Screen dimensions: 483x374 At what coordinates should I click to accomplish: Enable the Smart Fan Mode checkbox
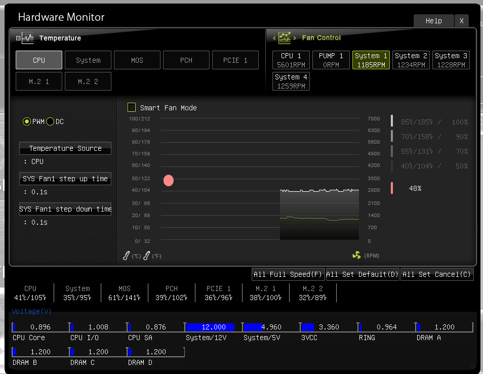(x=132, y=107)
